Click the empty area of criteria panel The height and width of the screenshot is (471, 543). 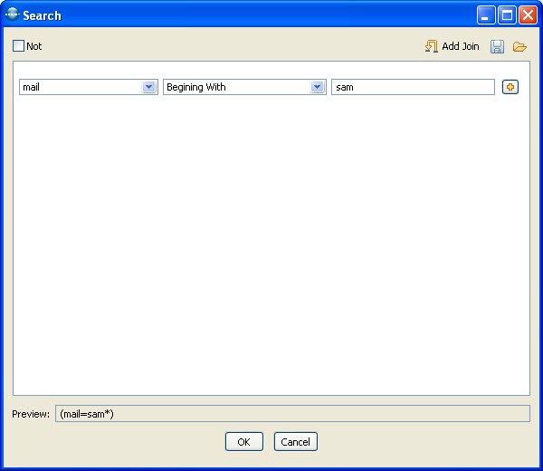click(271, 245)
